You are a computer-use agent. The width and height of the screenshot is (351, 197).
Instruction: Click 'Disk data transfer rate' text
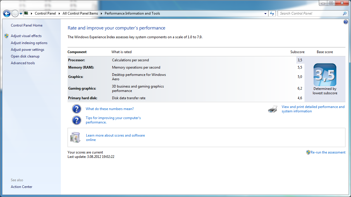129,98
